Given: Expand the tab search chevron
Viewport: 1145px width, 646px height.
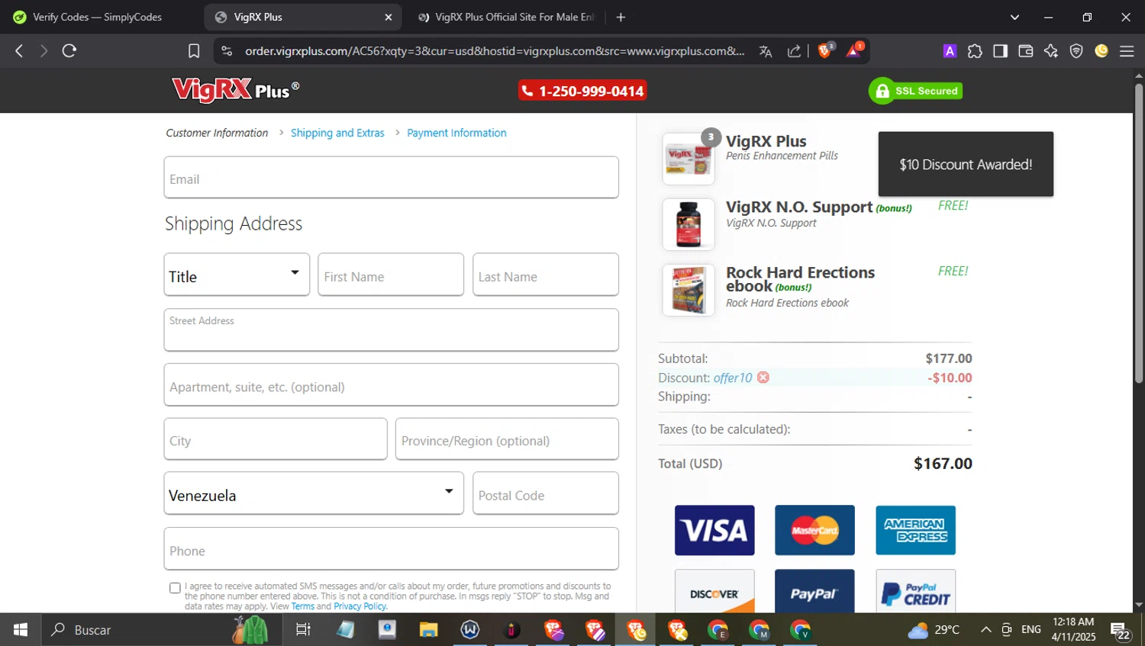Looking at the screenshot, I should click(x=1014, y=17).
